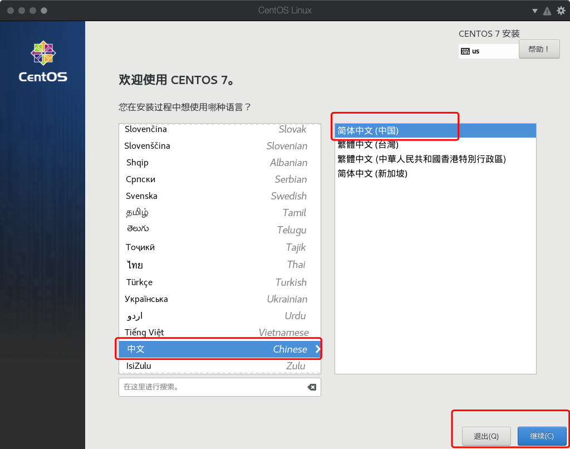Click the keyboard layout icon showing 'us'
The image size is (570, 449).
click(464, 51)
